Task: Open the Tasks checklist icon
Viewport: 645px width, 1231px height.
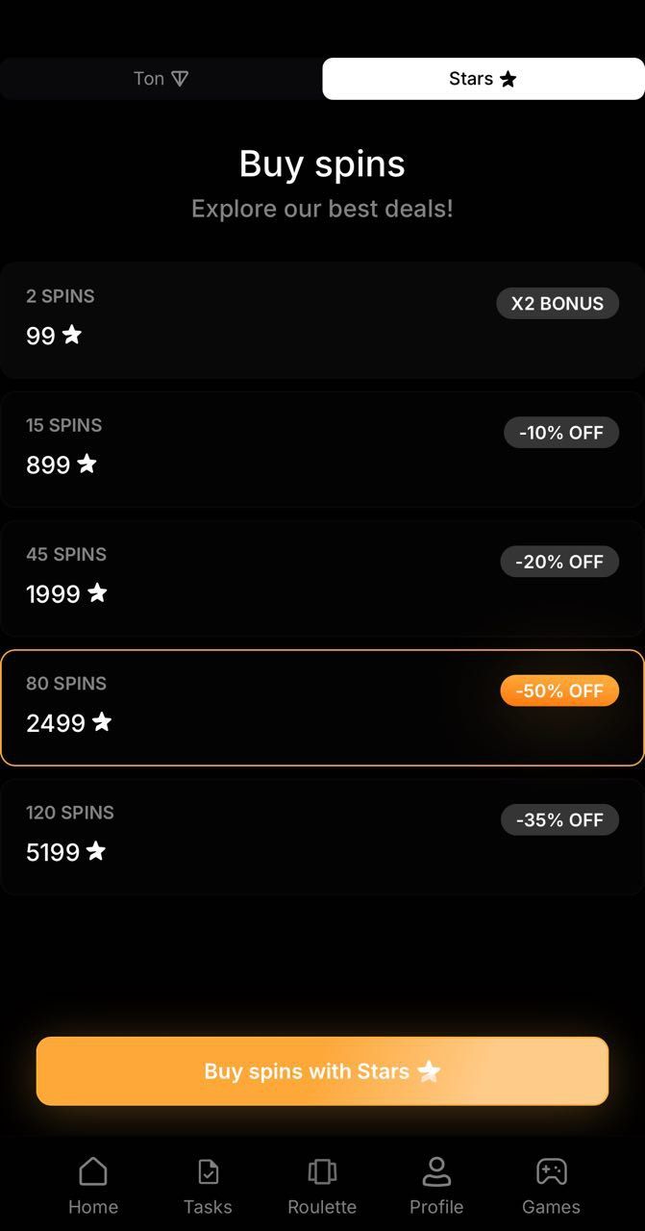Action: pyautogui.click(x=208, y=1171)
